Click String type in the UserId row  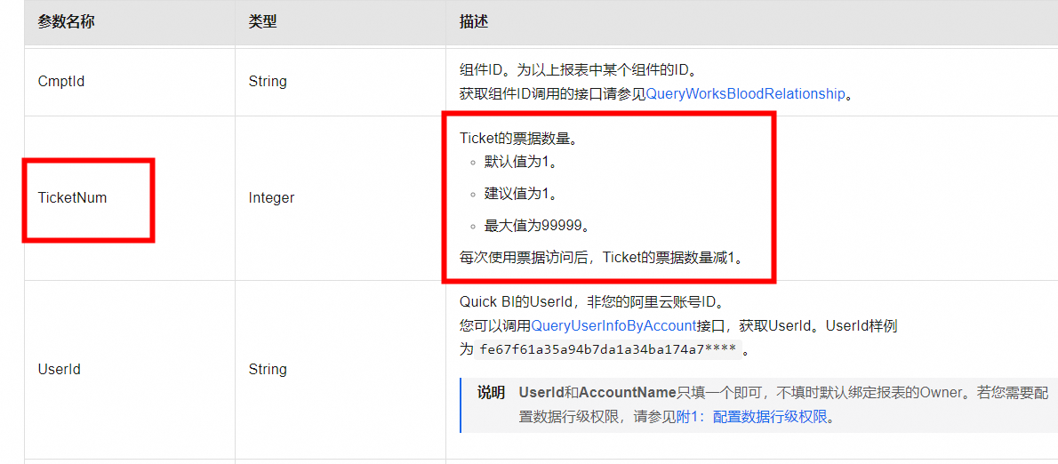[268, 369]
